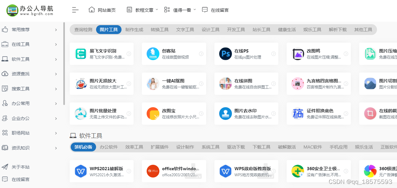Switch to the 效率工具 tab
397x188 pixels.
coord(134,147)
